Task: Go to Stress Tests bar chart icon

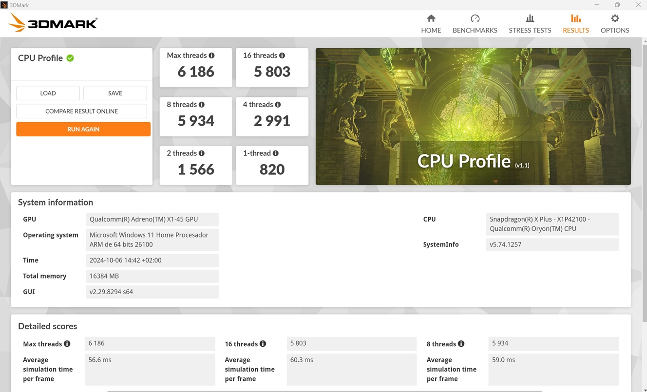Action: 530,19
